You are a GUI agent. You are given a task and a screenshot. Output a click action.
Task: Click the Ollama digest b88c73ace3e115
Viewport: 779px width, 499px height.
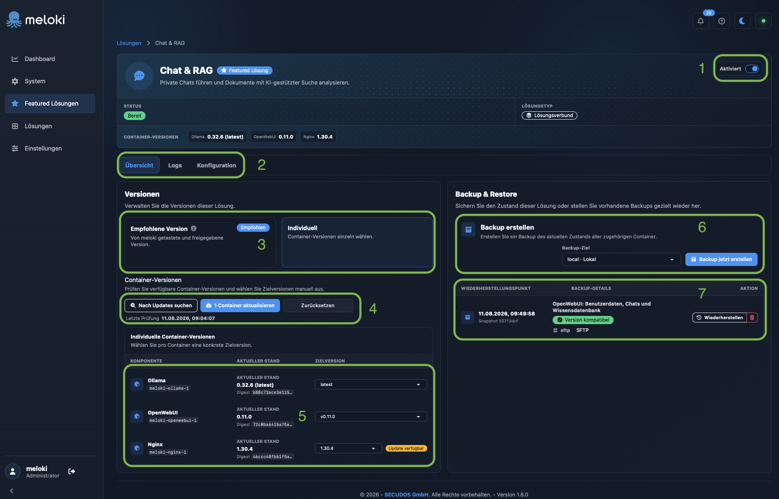click(x=273, y=393)
